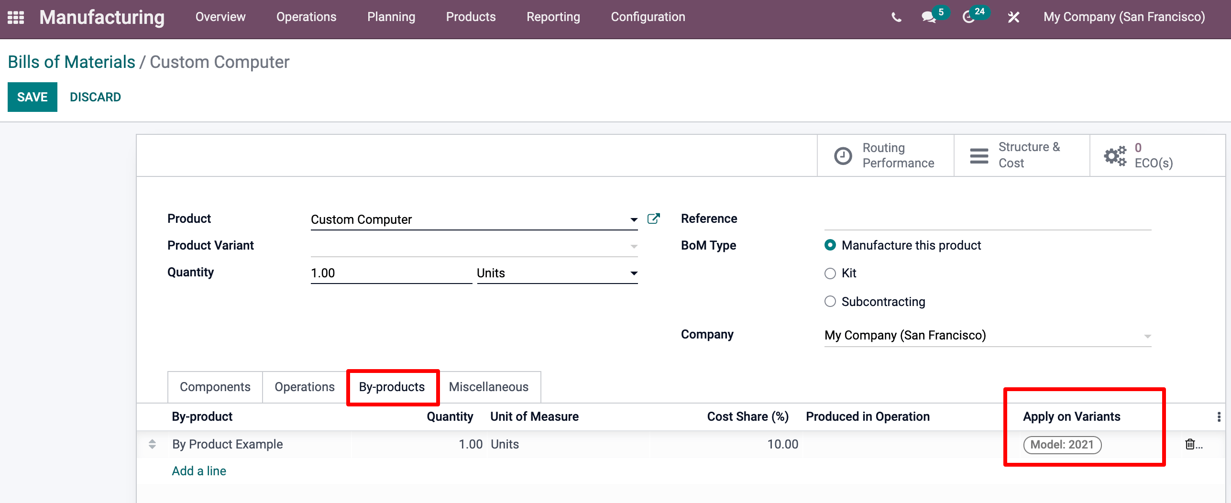Sort by Cost Share (%) column header
Image resolution: width=1231 pixels, height=503 pixels.
[748, 416]
